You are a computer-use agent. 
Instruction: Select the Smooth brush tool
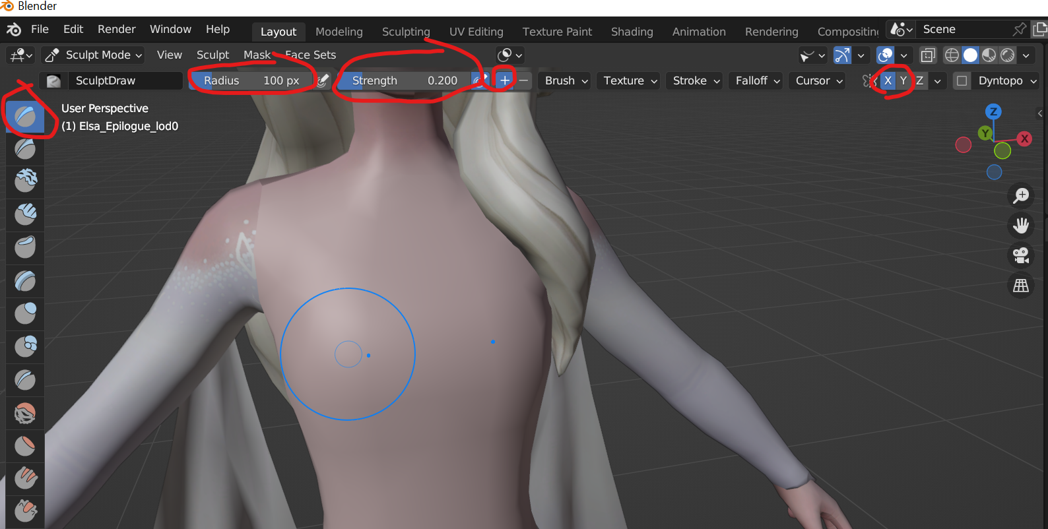25,413
